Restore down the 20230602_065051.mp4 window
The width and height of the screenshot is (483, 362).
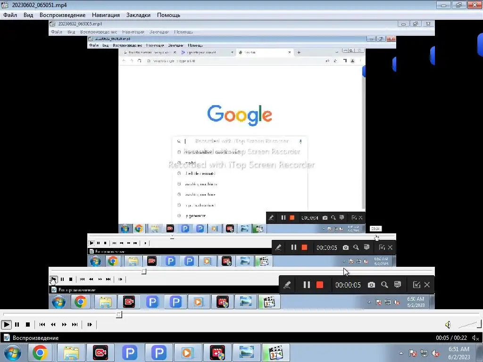458,5
